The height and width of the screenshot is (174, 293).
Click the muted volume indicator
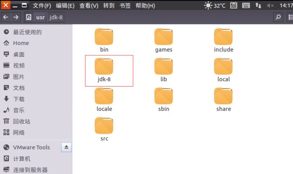[270, 5]
